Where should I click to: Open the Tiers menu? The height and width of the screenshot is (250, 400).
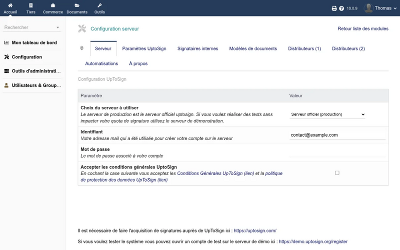[x=31, y=8]
